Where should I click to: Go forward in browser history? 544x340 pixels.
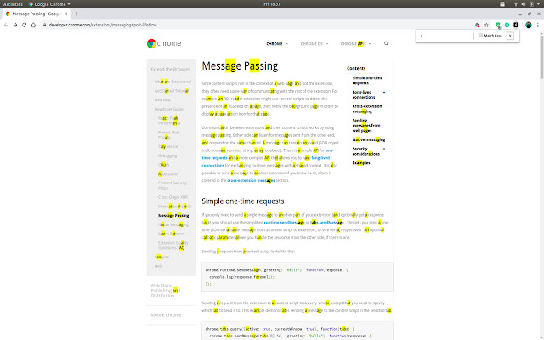(x=15, y=25)
